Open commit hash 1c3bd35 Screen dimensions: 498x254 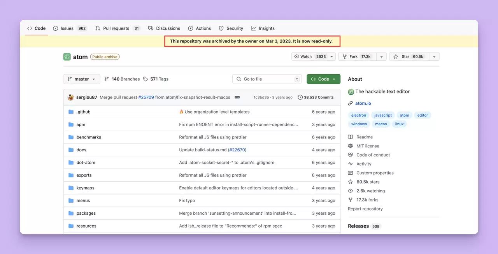(x=261, y=97)
